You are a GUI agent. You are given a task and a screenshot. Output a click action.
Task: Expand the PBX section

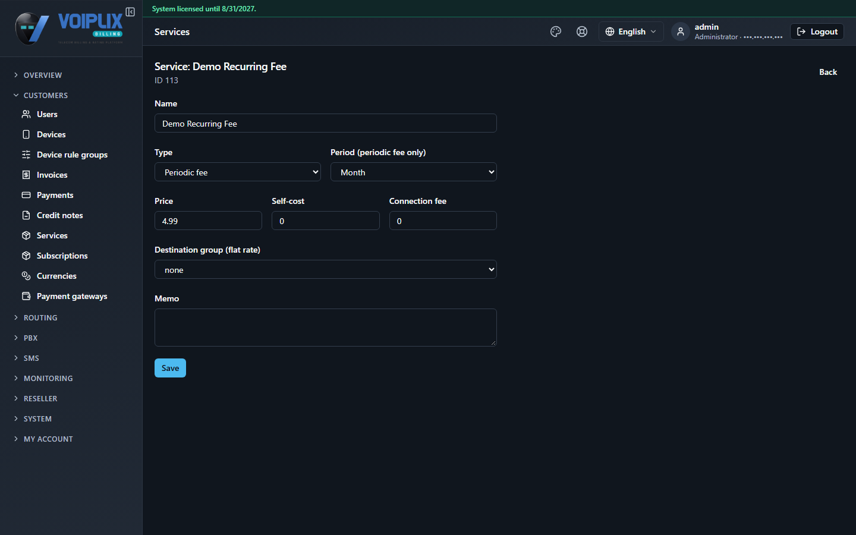30,338
